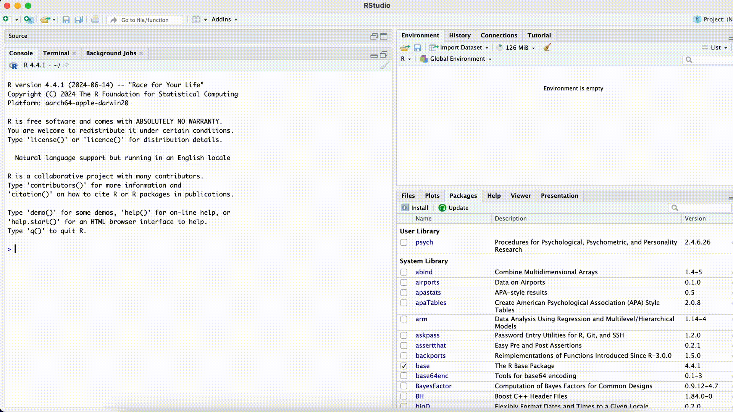Open the Addins dropdown menu
The height and width of the screenshot is (412, 733).
point(224,19)
